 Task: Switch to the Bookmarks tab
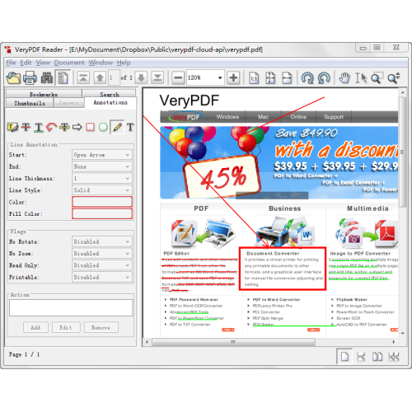[x=44, y=94]
